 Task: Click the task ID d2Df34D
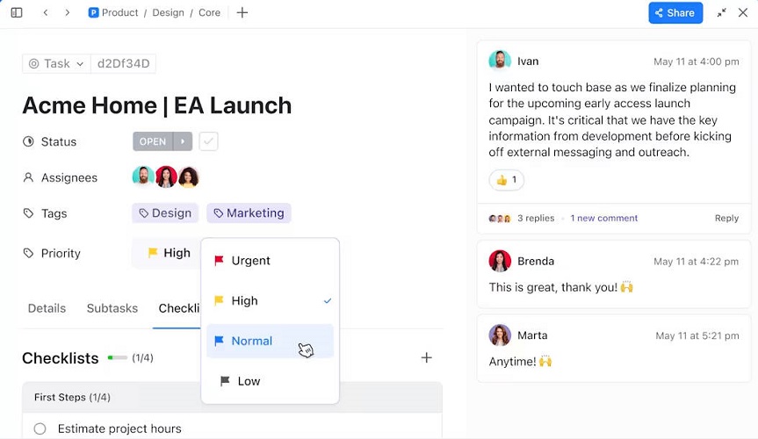(x=123, y=63)
